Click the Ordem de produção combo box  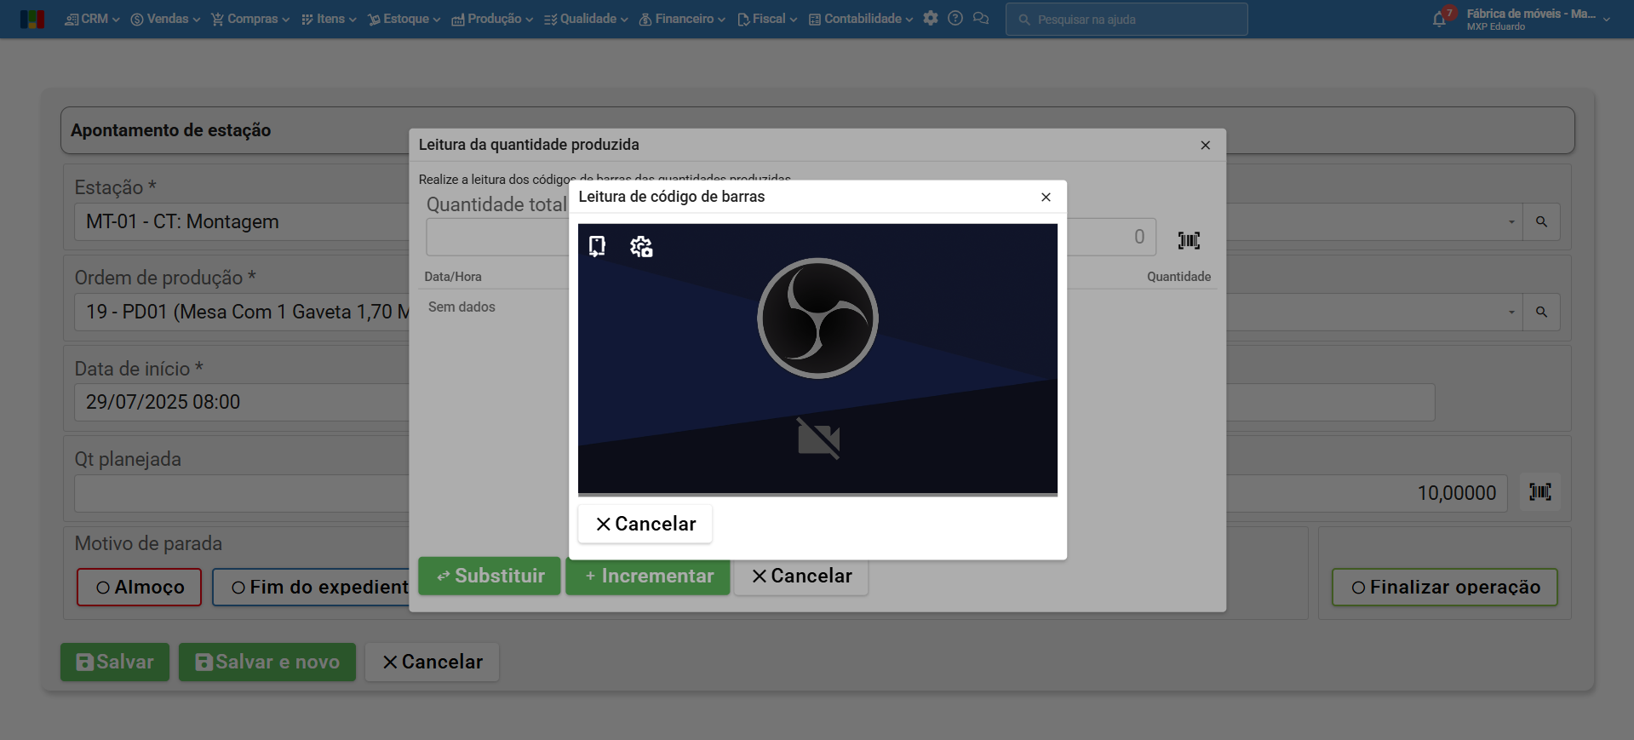[242, 312]
